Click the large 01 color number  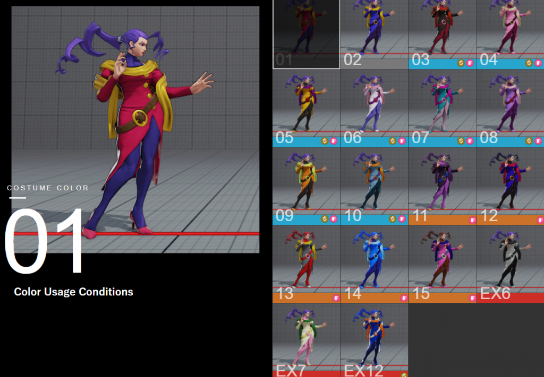(44, 241)
